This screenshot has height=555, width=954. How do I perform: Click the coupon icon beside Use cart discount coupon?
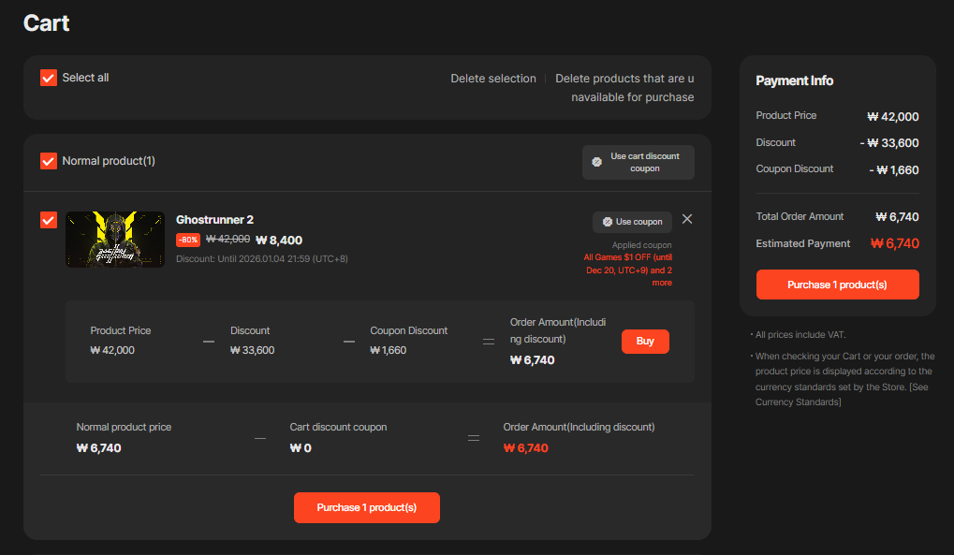pos(597,163)
